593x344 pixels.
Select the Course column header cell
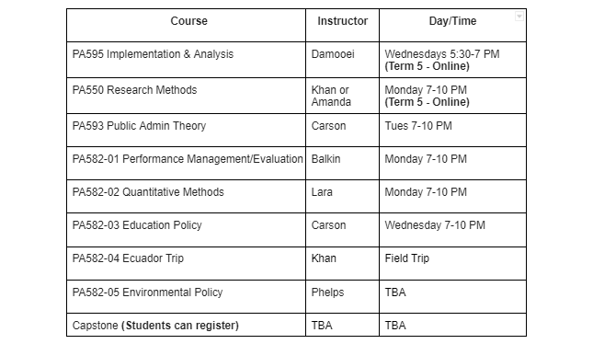(186, 26)
